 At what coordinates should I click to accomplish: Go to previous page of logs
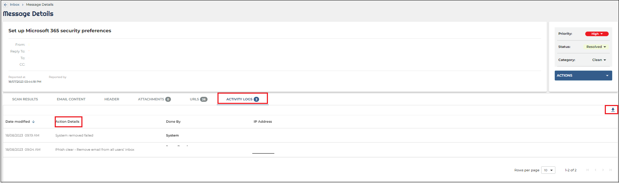coord(595,170)
